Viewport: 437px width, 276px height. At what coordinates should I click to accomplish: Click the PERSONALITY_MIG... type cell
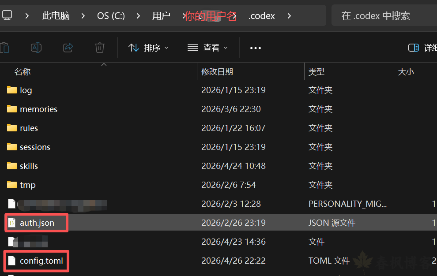pyautogui.click(x=347, y=204)
